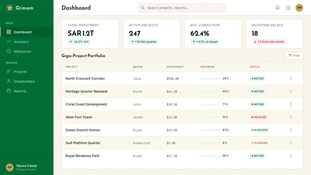This screenshot has height=175, width=311.
Task: Click the Milestones clock icon in sidebar
Action: [9, 51]
